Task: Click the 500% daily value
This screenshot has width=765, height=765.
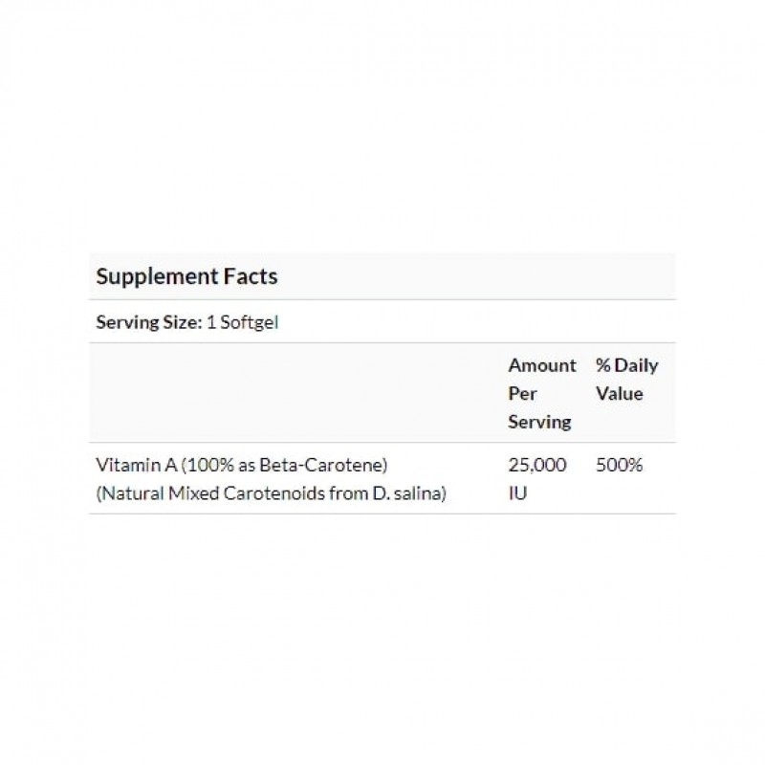Action: [619, 465]
